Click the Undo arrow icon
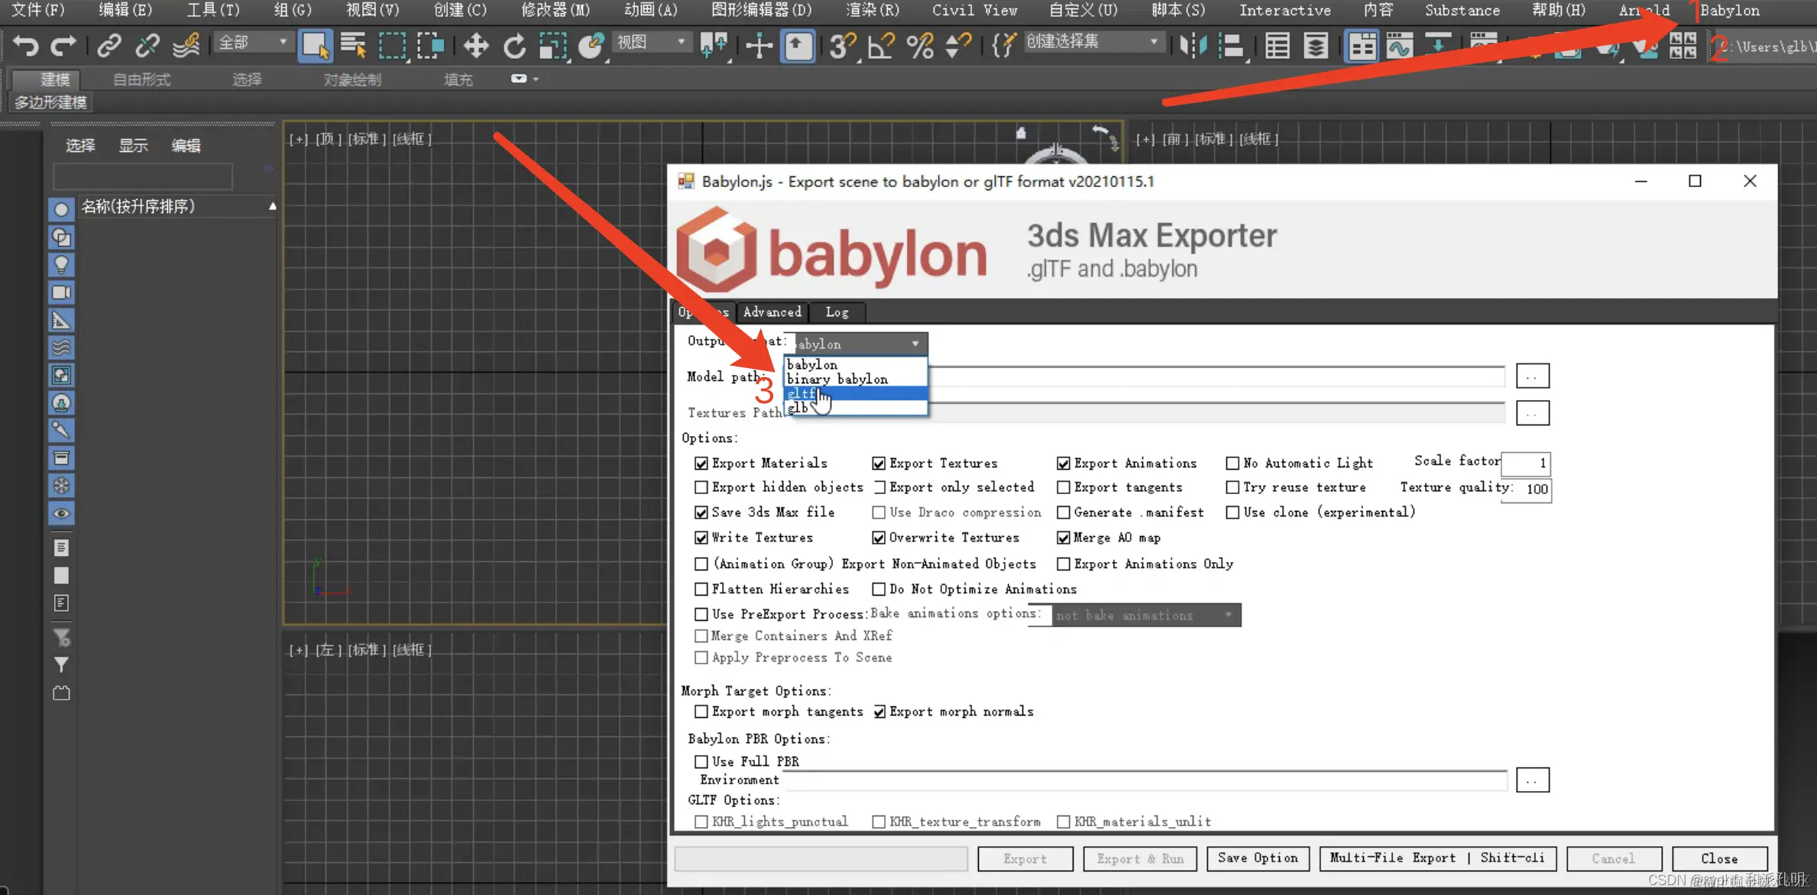Viewport: 1817px width, 895px height. [25, 46]
